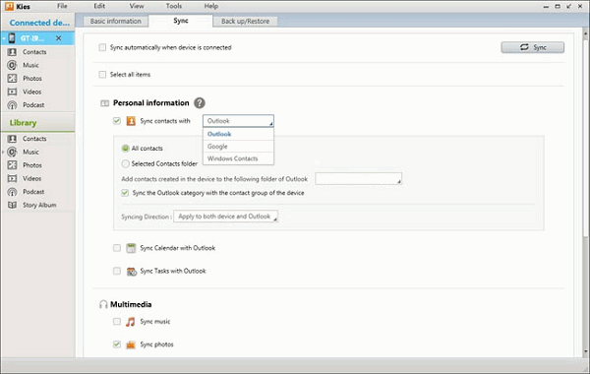Click the Story Album icon in Library
The width and height of the screenshot is (590, 374).
point(13,205)
